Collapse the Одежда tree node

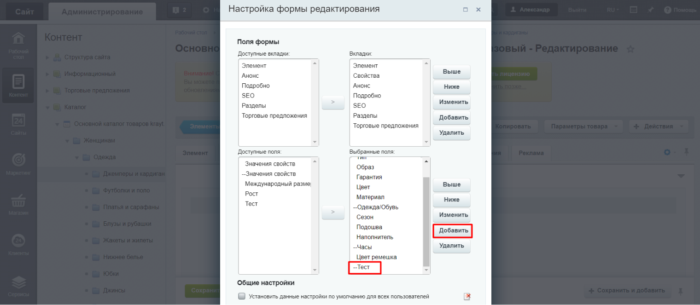tap(77, 157)
